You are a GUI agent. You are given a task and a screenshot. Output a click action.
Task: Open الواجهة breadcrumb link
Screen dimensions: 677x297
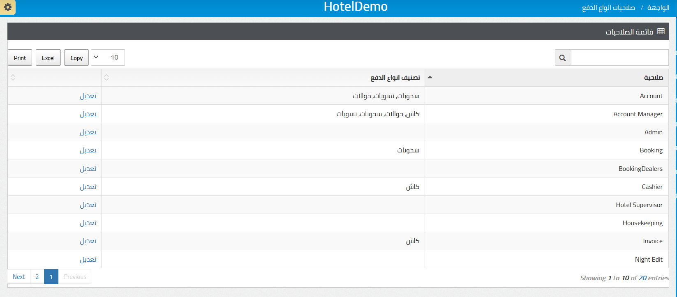coord(658,8)
